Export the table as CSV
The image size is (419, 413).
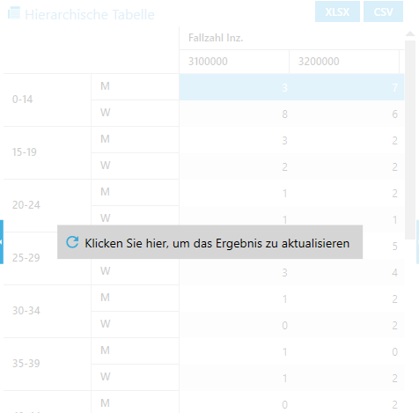click(383, 11)
